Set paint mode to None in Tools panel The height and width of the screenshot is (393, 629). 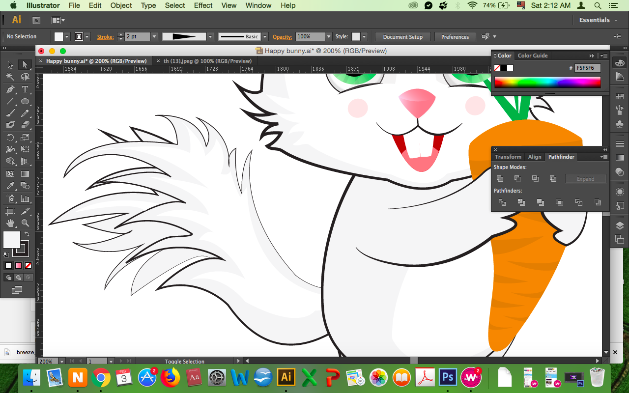pyautogui.click(x=28, y=266)
